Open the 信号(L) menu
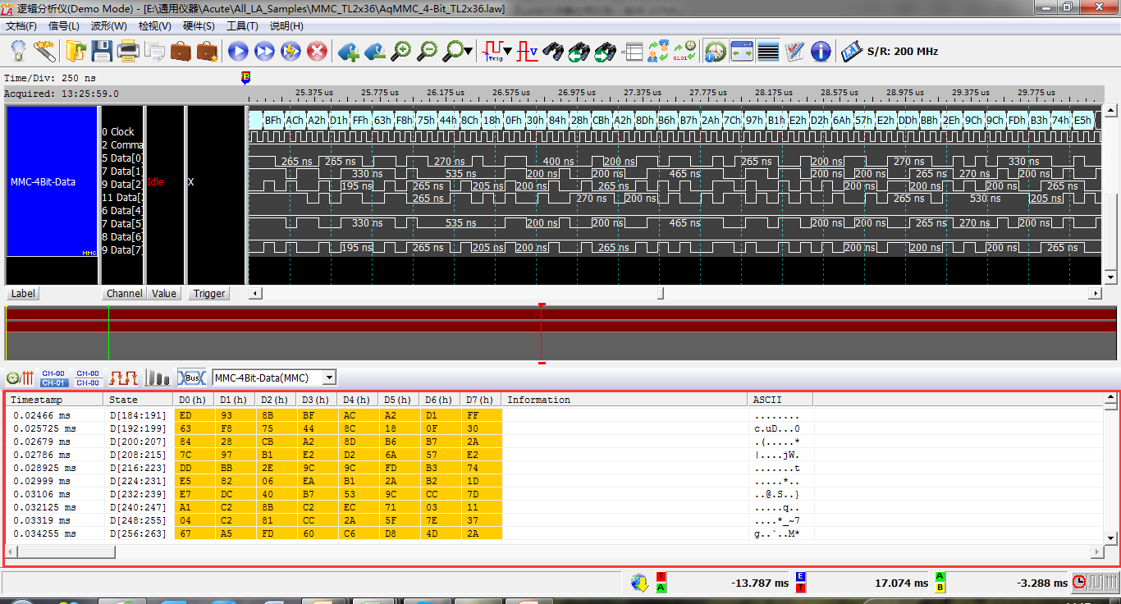The image size is (1121, 604). coord(64,26)
